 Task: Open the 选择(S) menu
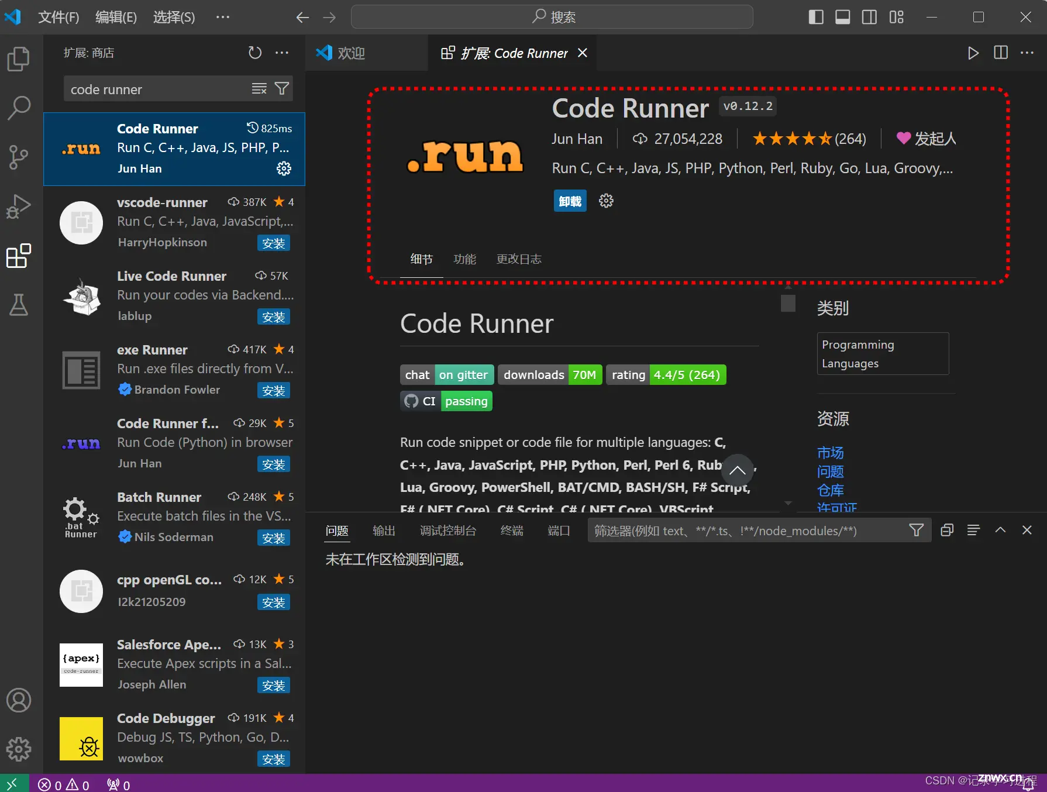click(174, 17)
